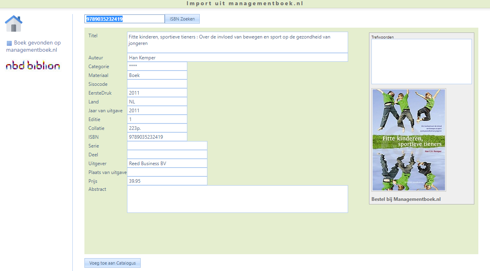Focus the Prijs field showing 39.95
The width and height of the screenshot is (490, 271).
tap(167, 181)
